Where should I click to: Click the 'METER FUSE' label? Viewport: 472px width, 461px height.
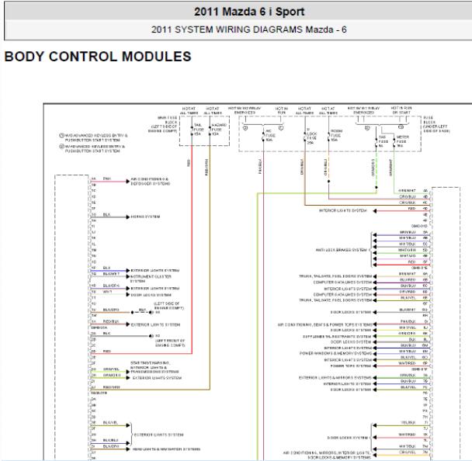pyautogui.click(x=402, y=141)
